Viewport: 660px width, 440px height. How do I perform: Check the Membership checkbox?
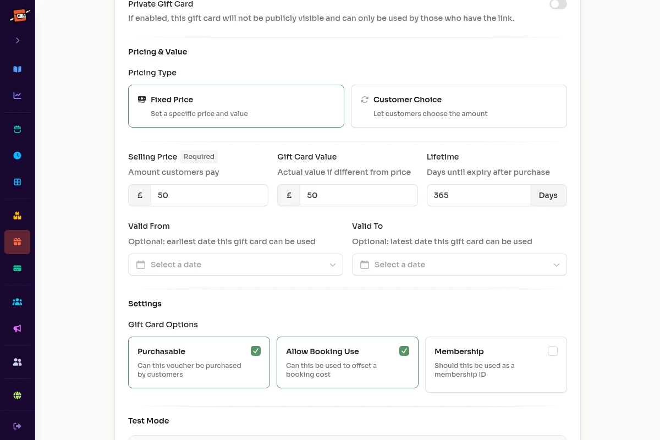pos(553,351)
